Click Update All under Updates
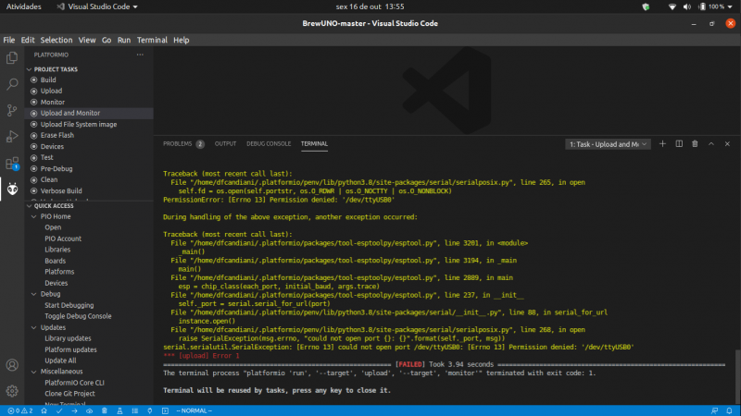The image size is (741, 416). pos(60,361)
